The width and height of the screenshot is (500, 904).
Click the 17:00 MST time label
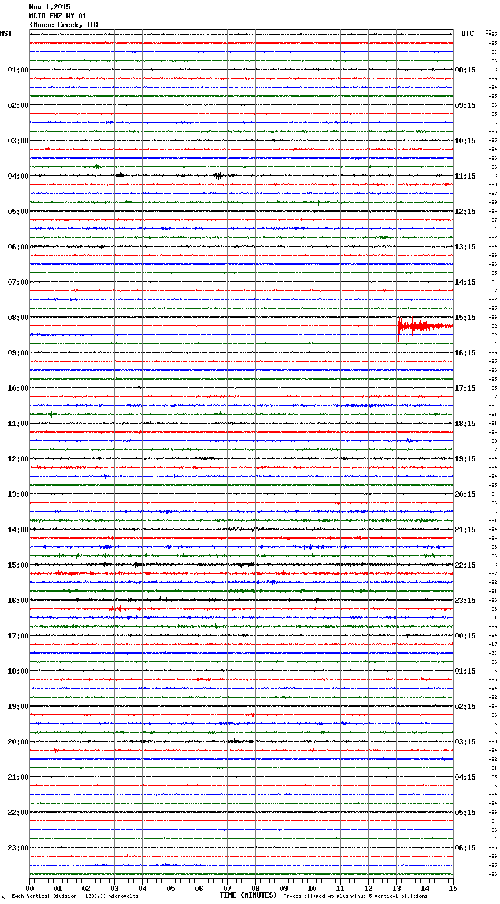(x=18, y=636)
